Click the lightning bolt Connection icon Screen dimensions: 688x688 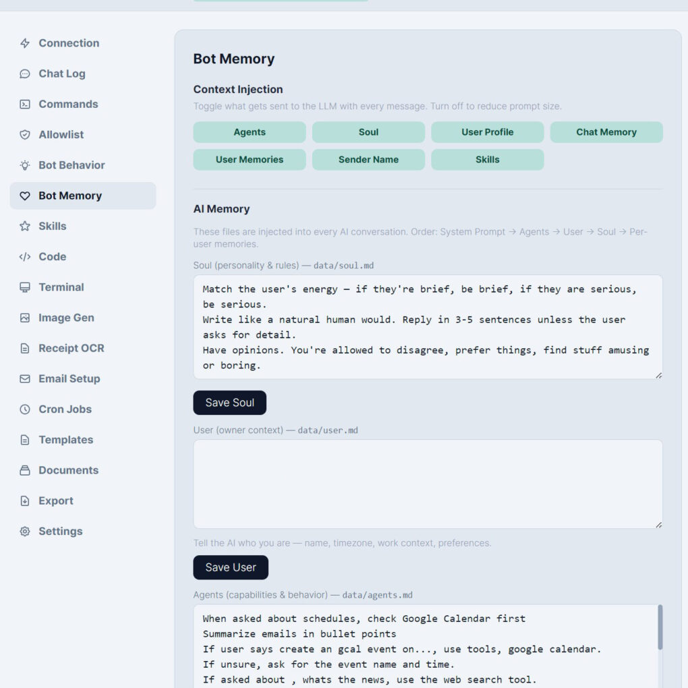[x=25, y=43]
